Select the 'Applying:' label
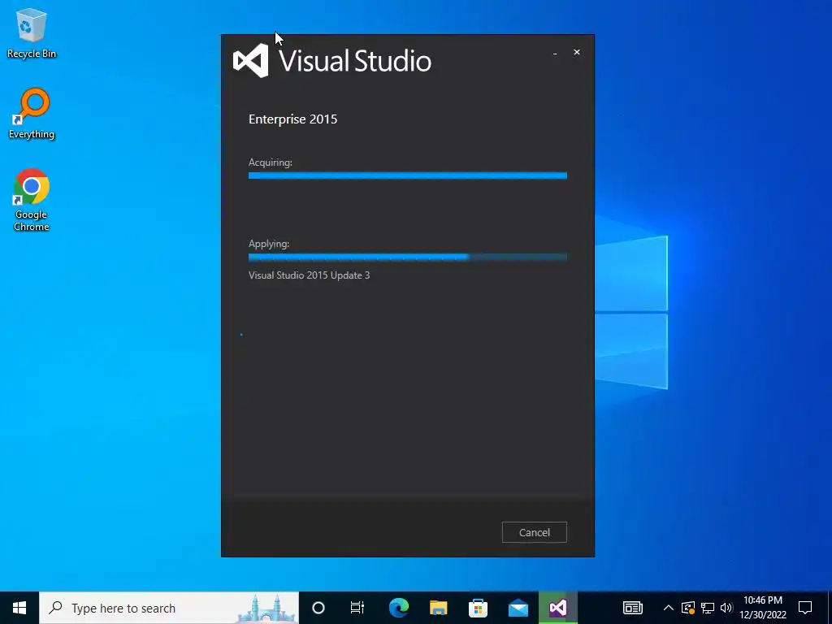Viewport: 832px width, 624px height. point(268,244)
